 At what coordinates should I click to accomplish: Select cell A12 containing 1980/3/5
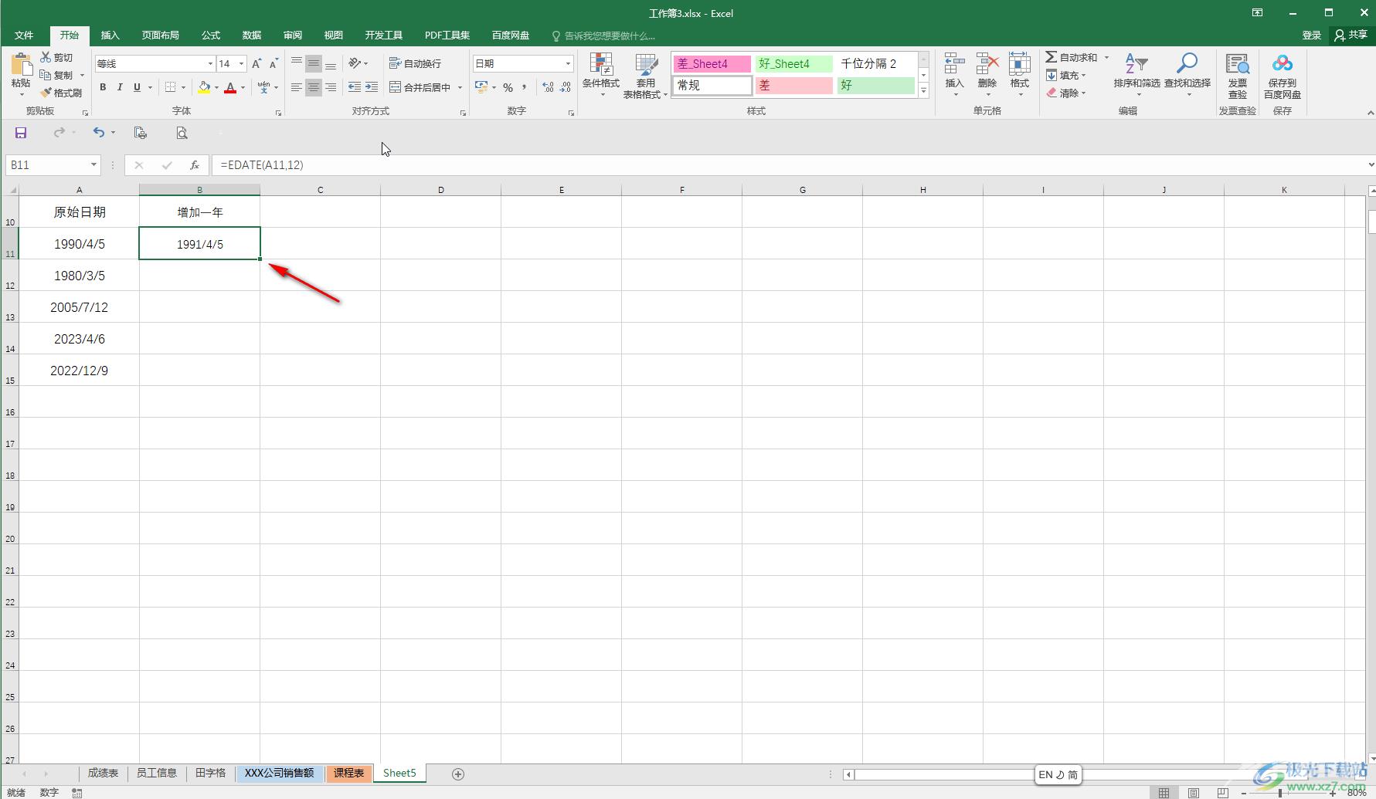pyautogui.click(x=79, y=276)
